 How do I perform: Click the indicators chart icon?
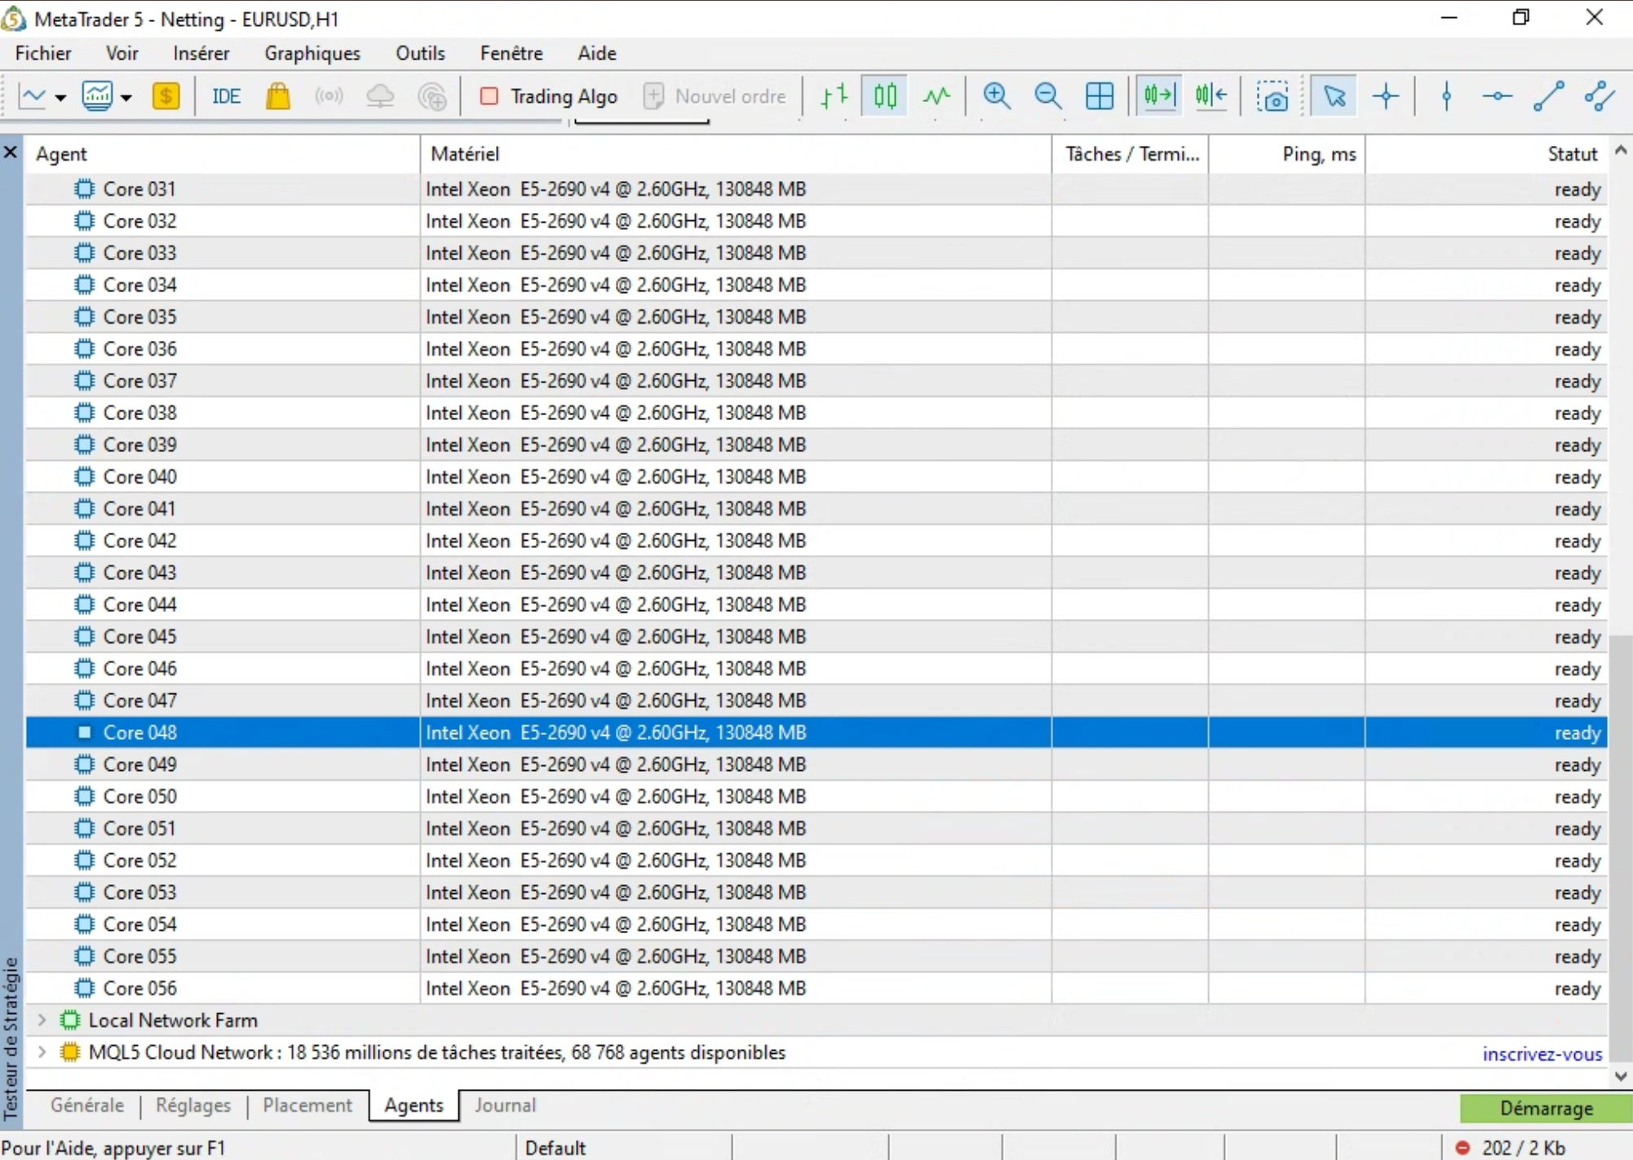pos(97,96)
